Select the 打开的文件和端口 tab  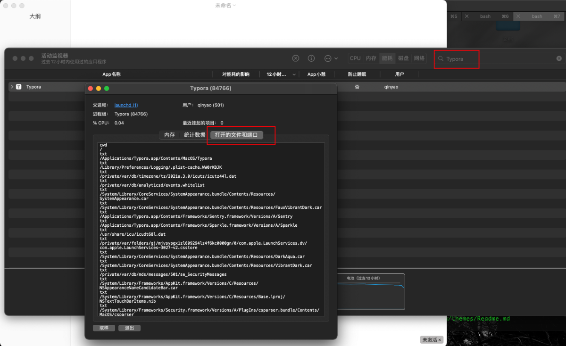click(x=236, y=135)
